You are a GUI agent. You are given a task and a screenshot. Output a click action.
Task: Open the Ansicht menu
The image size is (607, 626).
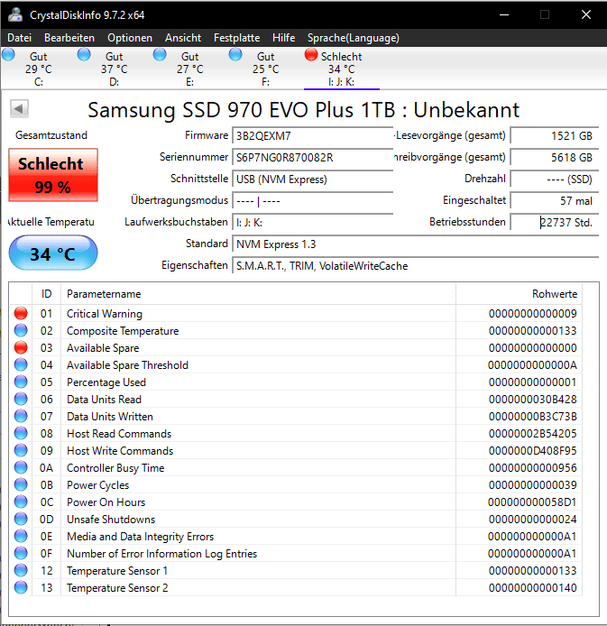(x=183, y=38)
